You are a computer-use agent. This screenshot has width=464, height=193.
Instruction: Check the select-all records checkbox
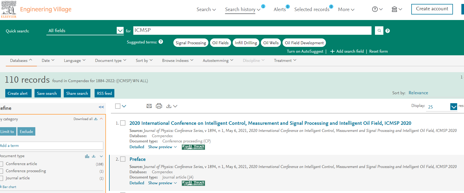(x=118, y=106)
